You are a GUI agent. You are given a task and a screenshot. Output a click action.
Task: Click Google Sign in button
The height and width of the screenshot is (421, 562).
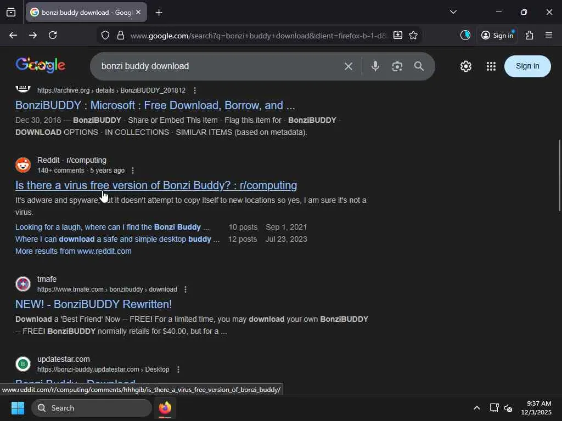[x=527, y=66]
